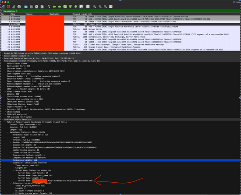
Task: Expand the TCP Options (12 bytes) node
Action: (x=5, y=109)
